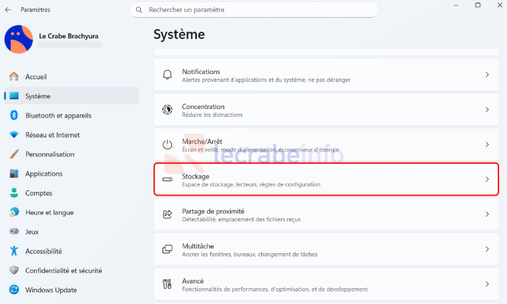Click the Accessibilité sidebar icon

point(14,251)
